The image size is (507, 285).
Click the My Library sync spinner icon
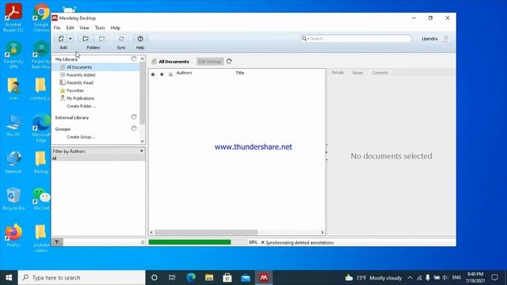click(x=134, y=59)
